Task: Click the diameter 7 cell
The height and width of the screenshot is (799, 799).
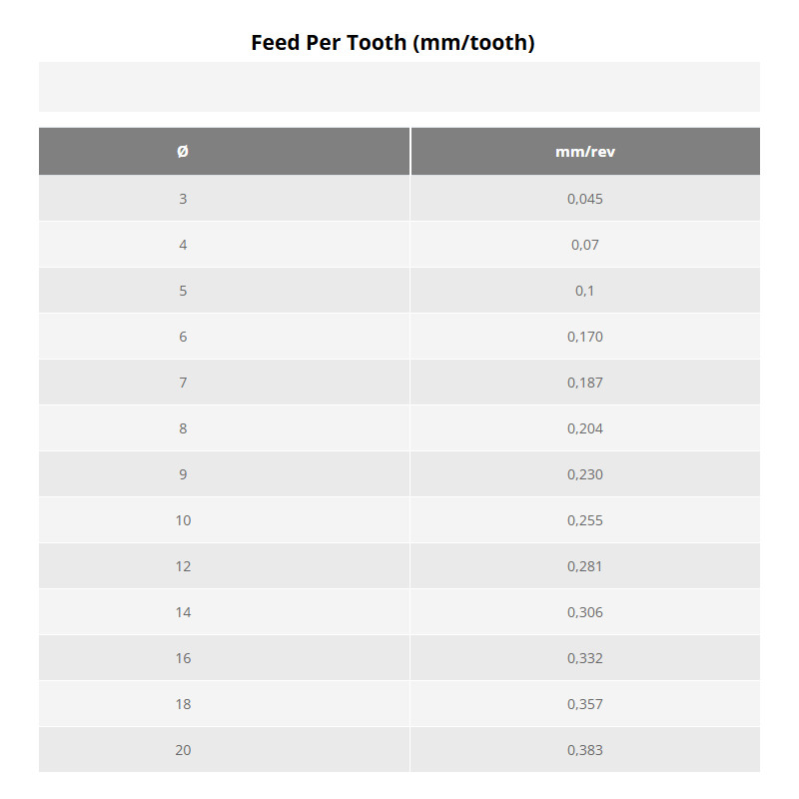Action: click(183, 383)
